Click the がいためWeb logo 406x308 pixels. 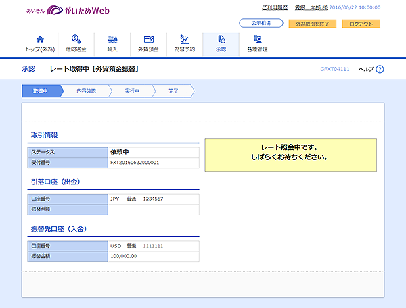(68, 10)
